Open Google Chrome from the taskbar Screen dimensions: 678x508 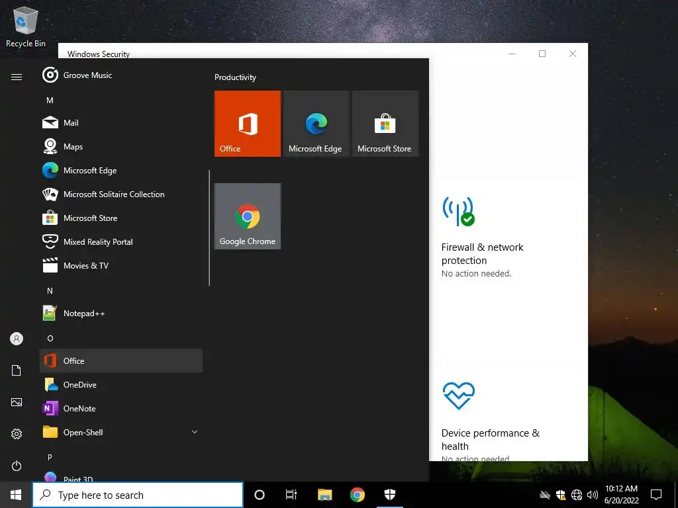pos(357,495)
